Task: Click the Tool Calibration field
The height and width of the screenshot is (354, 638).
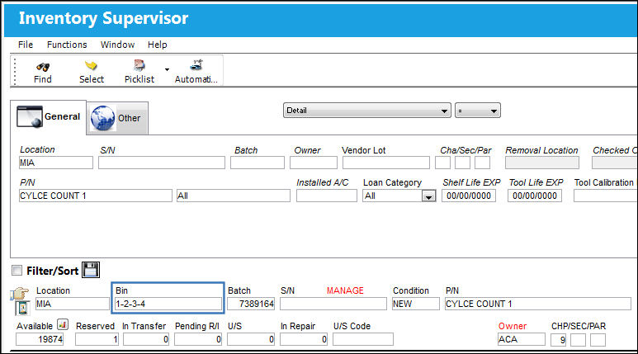Action: [x=606, y=196]
